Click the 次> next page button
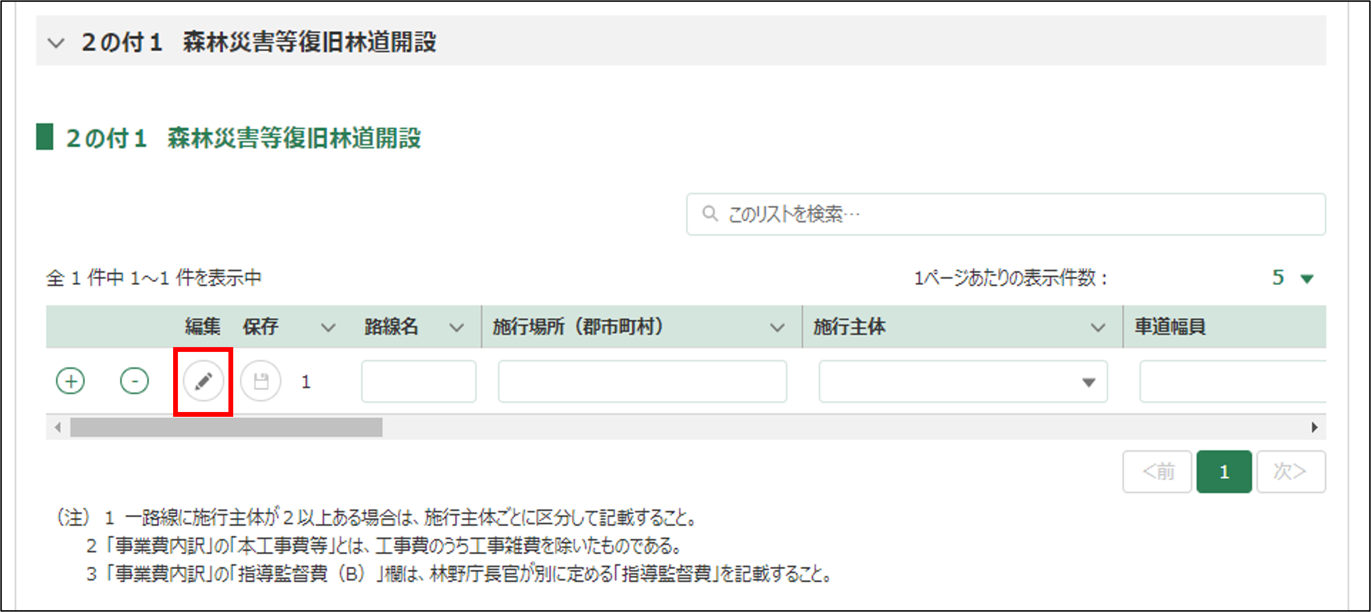Screen dimensions: 1371x612 pos(1291,472)
